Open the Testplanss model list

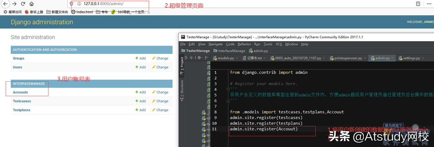click(22, 110)
